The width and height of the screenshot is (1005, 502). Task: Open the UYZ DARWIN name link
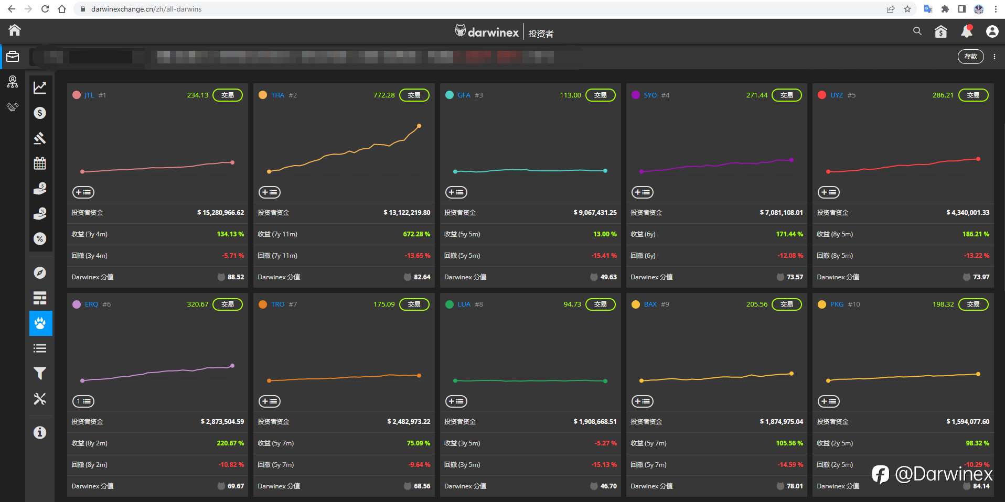tap(837, 95)
